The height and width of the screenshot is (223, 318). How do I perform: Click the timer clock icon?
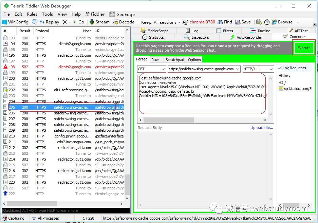click(267, 22)
